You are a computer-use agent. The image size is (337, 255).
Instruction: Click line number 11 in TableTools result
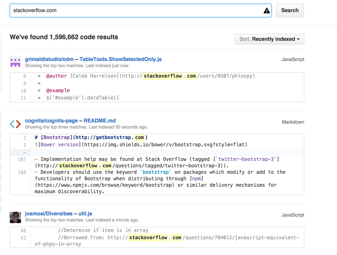[23, 98]
